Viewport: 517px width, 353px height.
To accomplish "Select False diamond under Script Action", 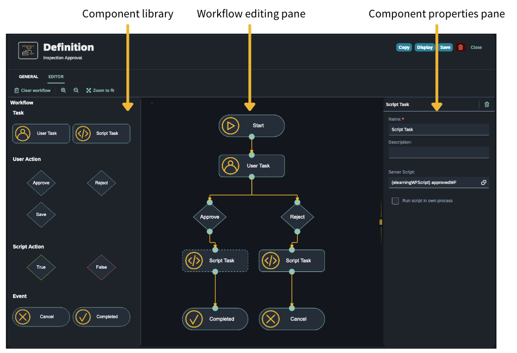I will tap(102, 267).
